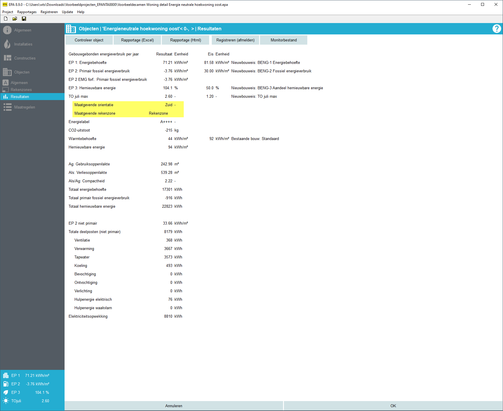Click the EP 1: Energiebehoefte row label

tap(88, 62)
